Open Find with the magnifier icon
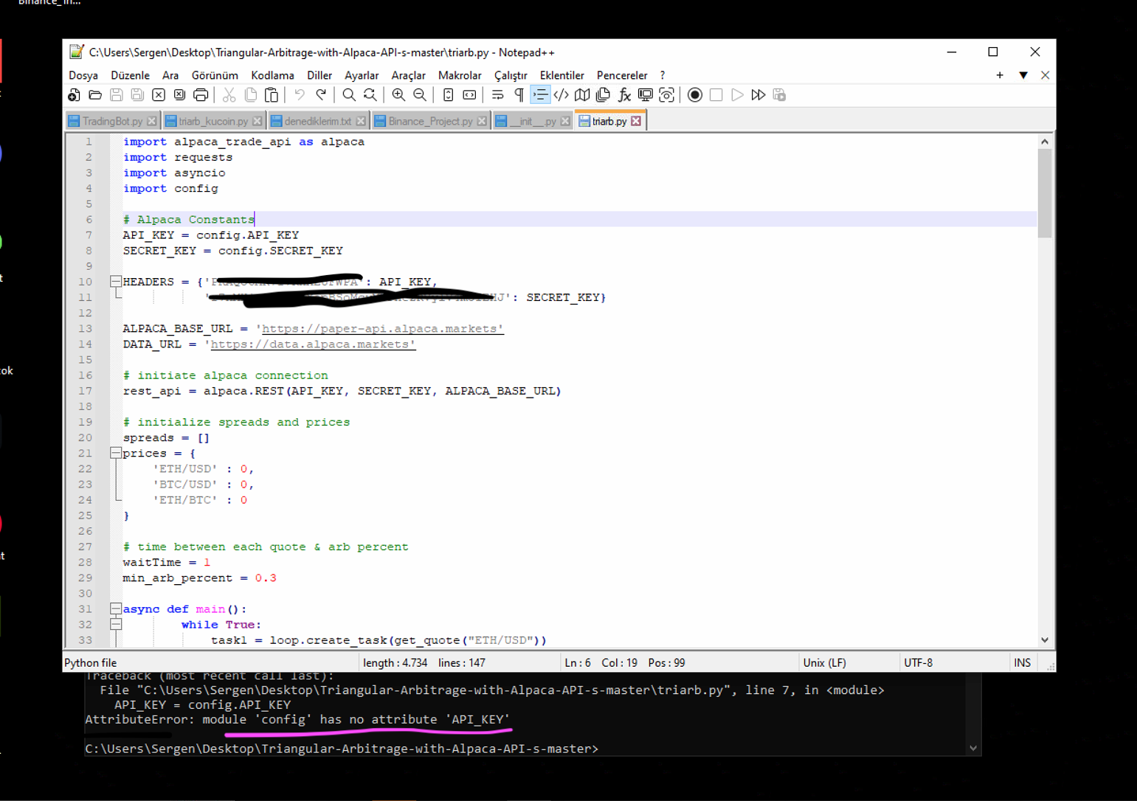The image size is (1137, 801). point(349,95)
